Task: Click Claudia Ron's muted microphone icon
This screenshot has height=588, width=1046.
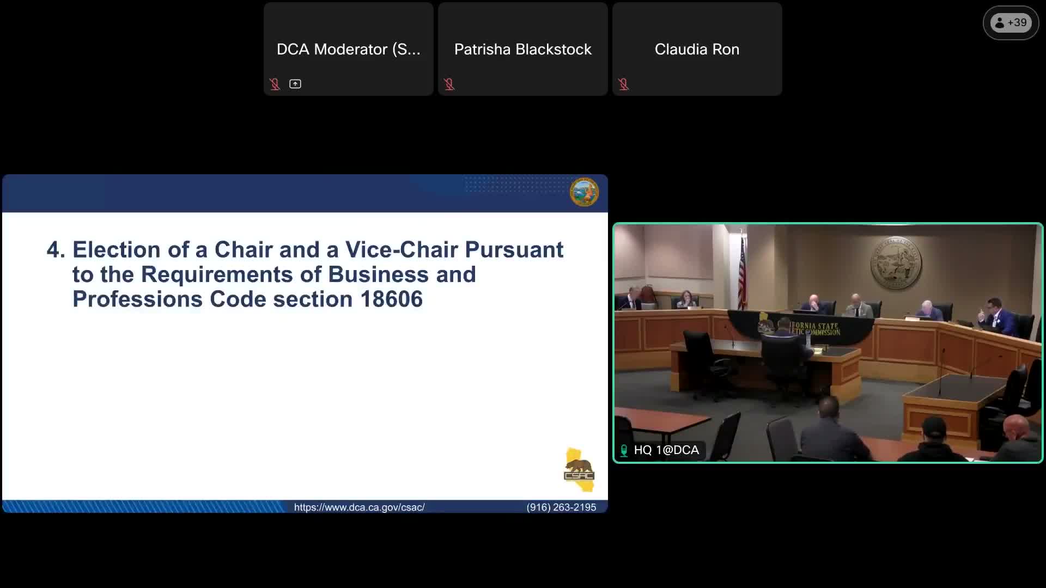Action: (623, 84)
